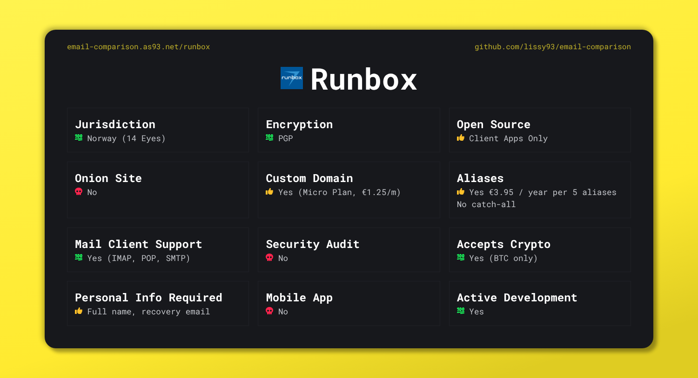Viewport: 698px width, 378px height.
Task: Open the email-comparison.as93.net/runbox link
Action: (138, 47)
